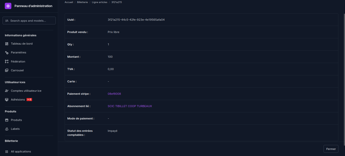Open Ligne articles breadcrumb link
The image size is (345, 156).
tap(100, 2)
